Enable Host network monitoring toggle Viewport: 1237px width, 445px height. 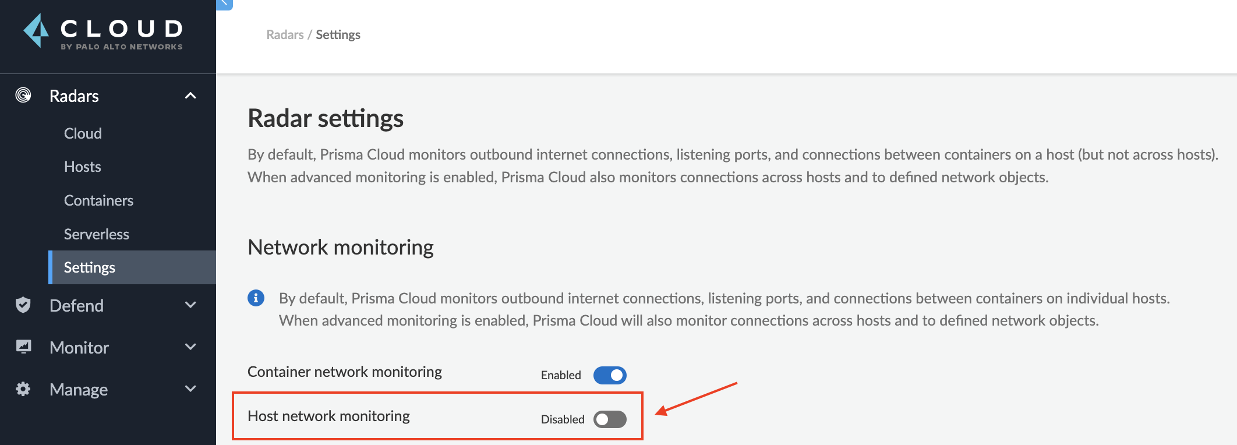tap(610, 419)
